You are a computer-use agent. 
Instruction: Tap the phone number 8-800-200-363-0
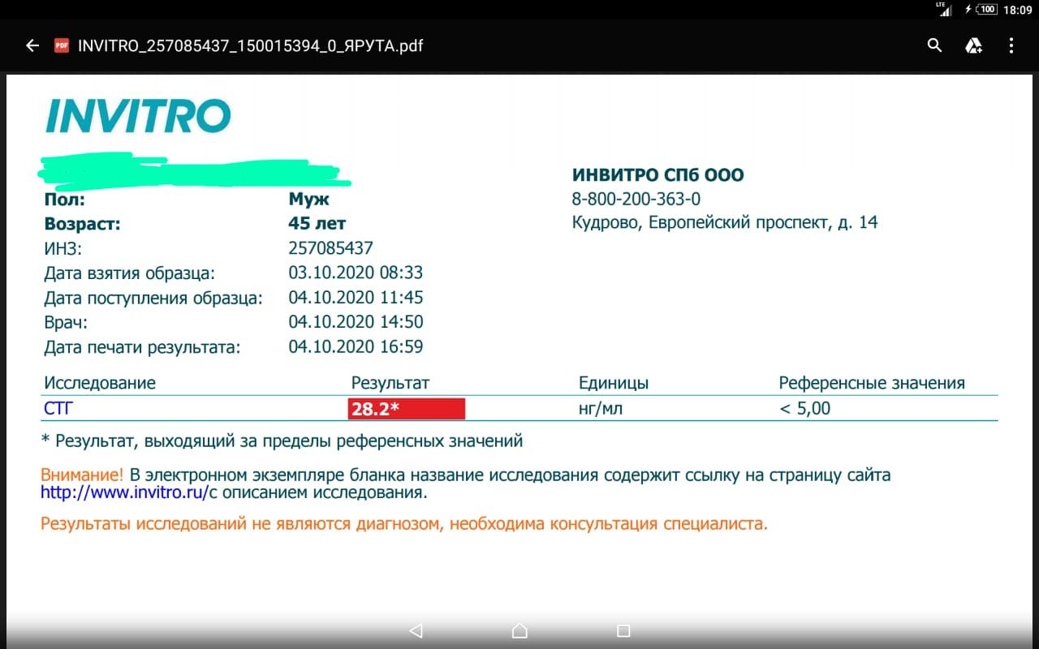tap(636, 199)
